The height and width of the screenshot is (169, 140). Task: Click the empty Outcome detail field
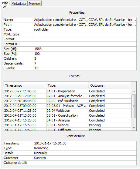tap(85, 163)
